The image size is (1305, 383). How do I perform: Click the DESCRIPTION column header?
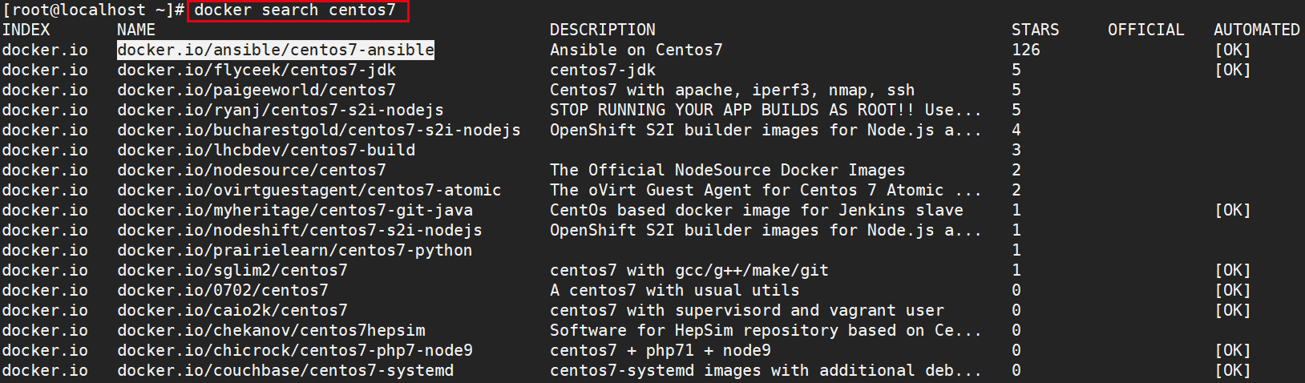point(602,30)
